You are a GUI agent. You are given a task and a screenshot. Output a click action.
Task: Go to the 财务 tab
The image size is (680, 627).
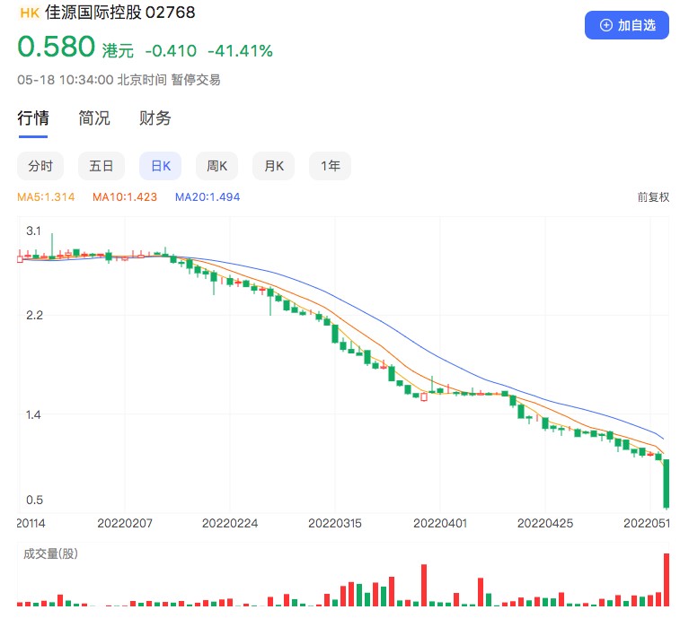point(155,118)
